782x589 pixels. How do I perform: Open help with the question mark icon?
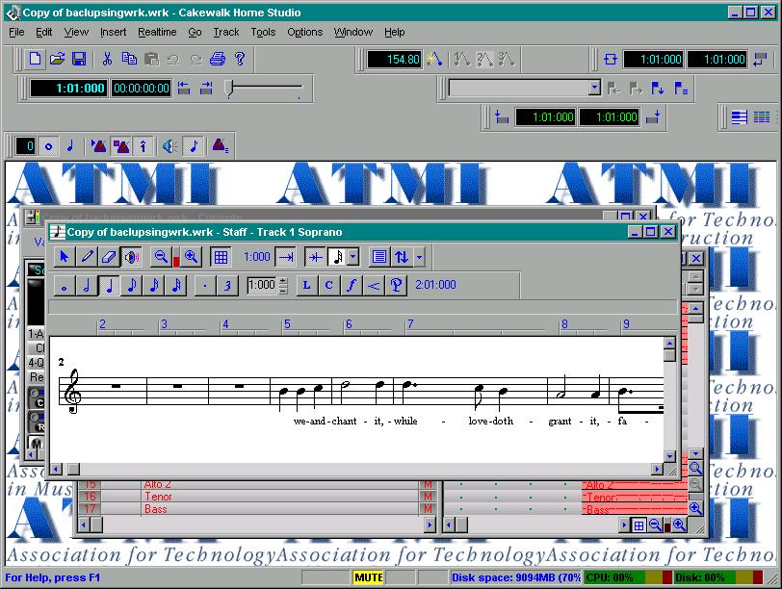click(x=240, y=59)
